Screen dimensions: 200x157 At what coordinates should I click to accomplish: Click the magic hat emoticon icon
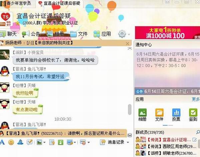point(20,142)
